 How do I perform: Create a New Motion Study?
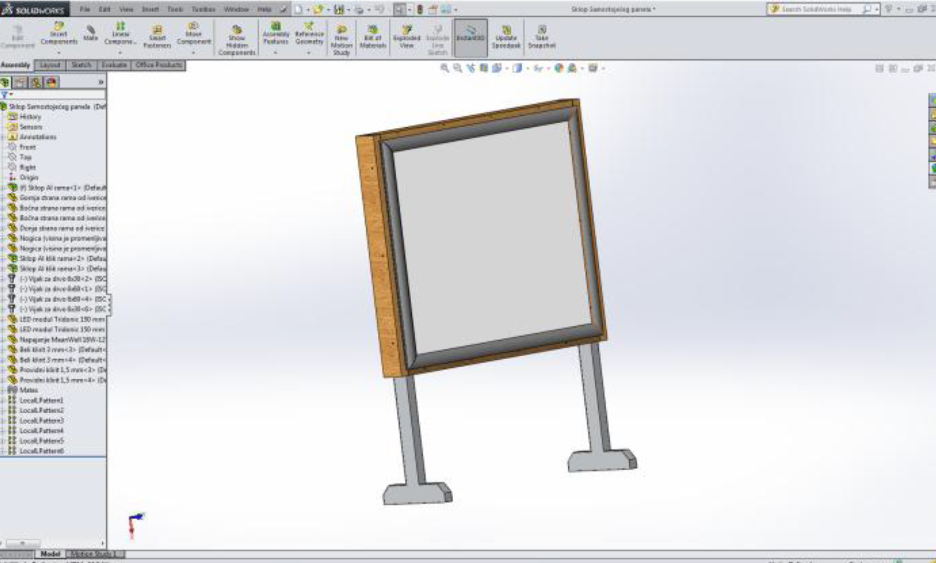tap(341, 39)
